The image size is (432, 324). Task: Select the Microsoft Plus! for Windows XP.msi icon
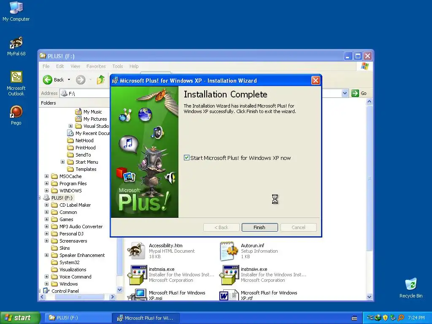coord(137,294)
